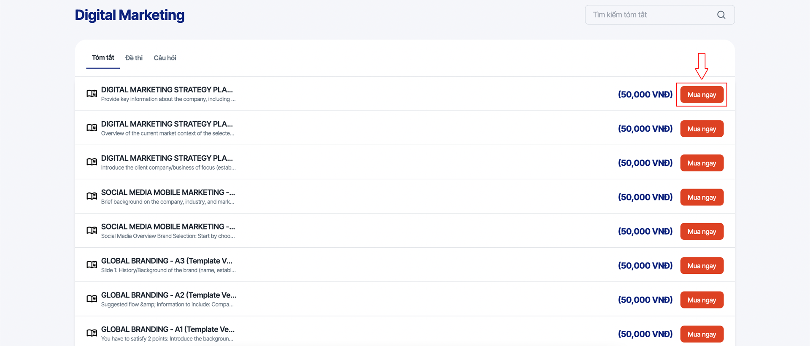Select the Tóm tắt tab

pyautogui.click(x=103, y=58)
